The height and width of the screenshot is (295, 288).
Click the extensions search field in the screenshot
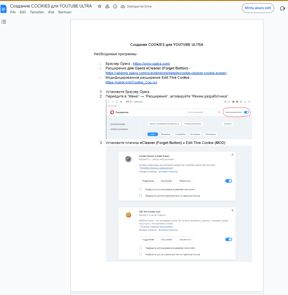[x=203, y=112]
